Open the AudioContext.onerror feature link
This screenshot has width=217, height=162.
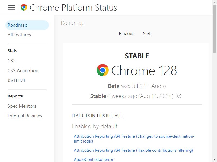pyautogui.click(x=94, y=159)
